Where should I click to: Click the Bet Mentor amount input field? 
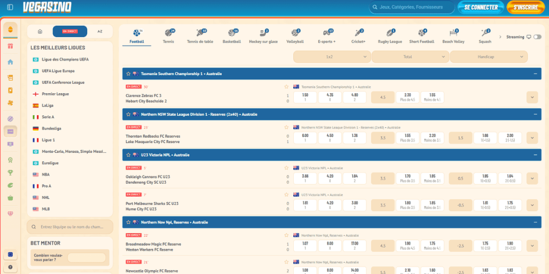coord(86,257)
